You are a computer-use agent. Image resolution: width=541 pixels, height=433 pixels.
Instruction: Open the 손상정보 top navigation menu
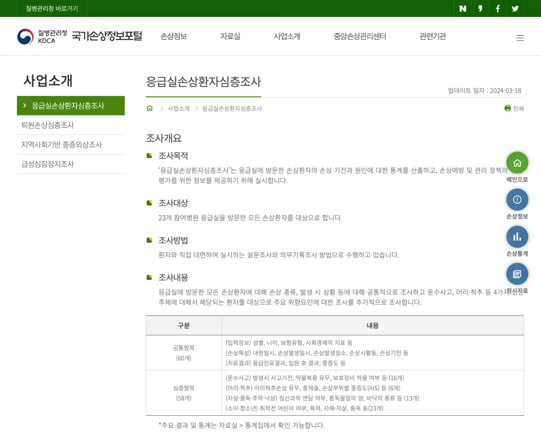(174, 36)
